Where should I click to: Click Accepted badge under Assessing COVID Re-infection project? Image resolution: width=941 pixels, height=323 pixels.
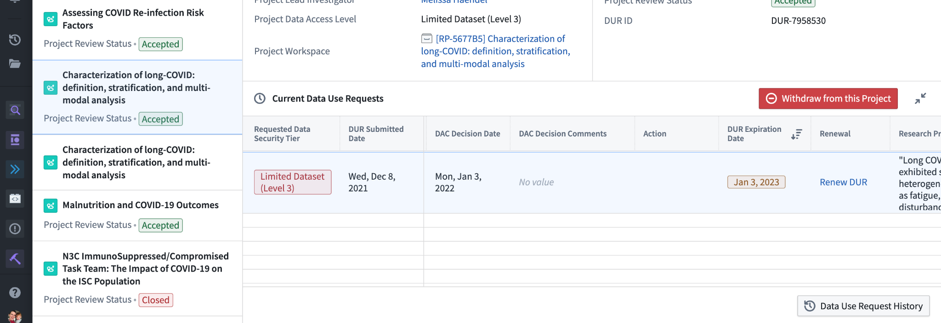(x=160, y=44)
